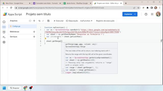The width and height of the screenshot is (163, 91).
Task: Close the dante-forms tab
Action: point(91,3)
